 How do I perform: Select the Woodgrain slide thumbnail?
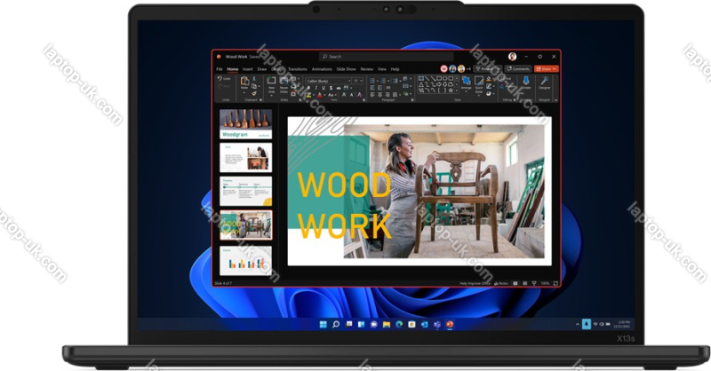click(x=245, y=123)
